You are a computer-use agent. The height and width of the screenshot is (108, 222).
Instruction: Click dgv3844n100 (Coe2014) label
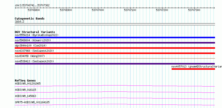(31, 45)
